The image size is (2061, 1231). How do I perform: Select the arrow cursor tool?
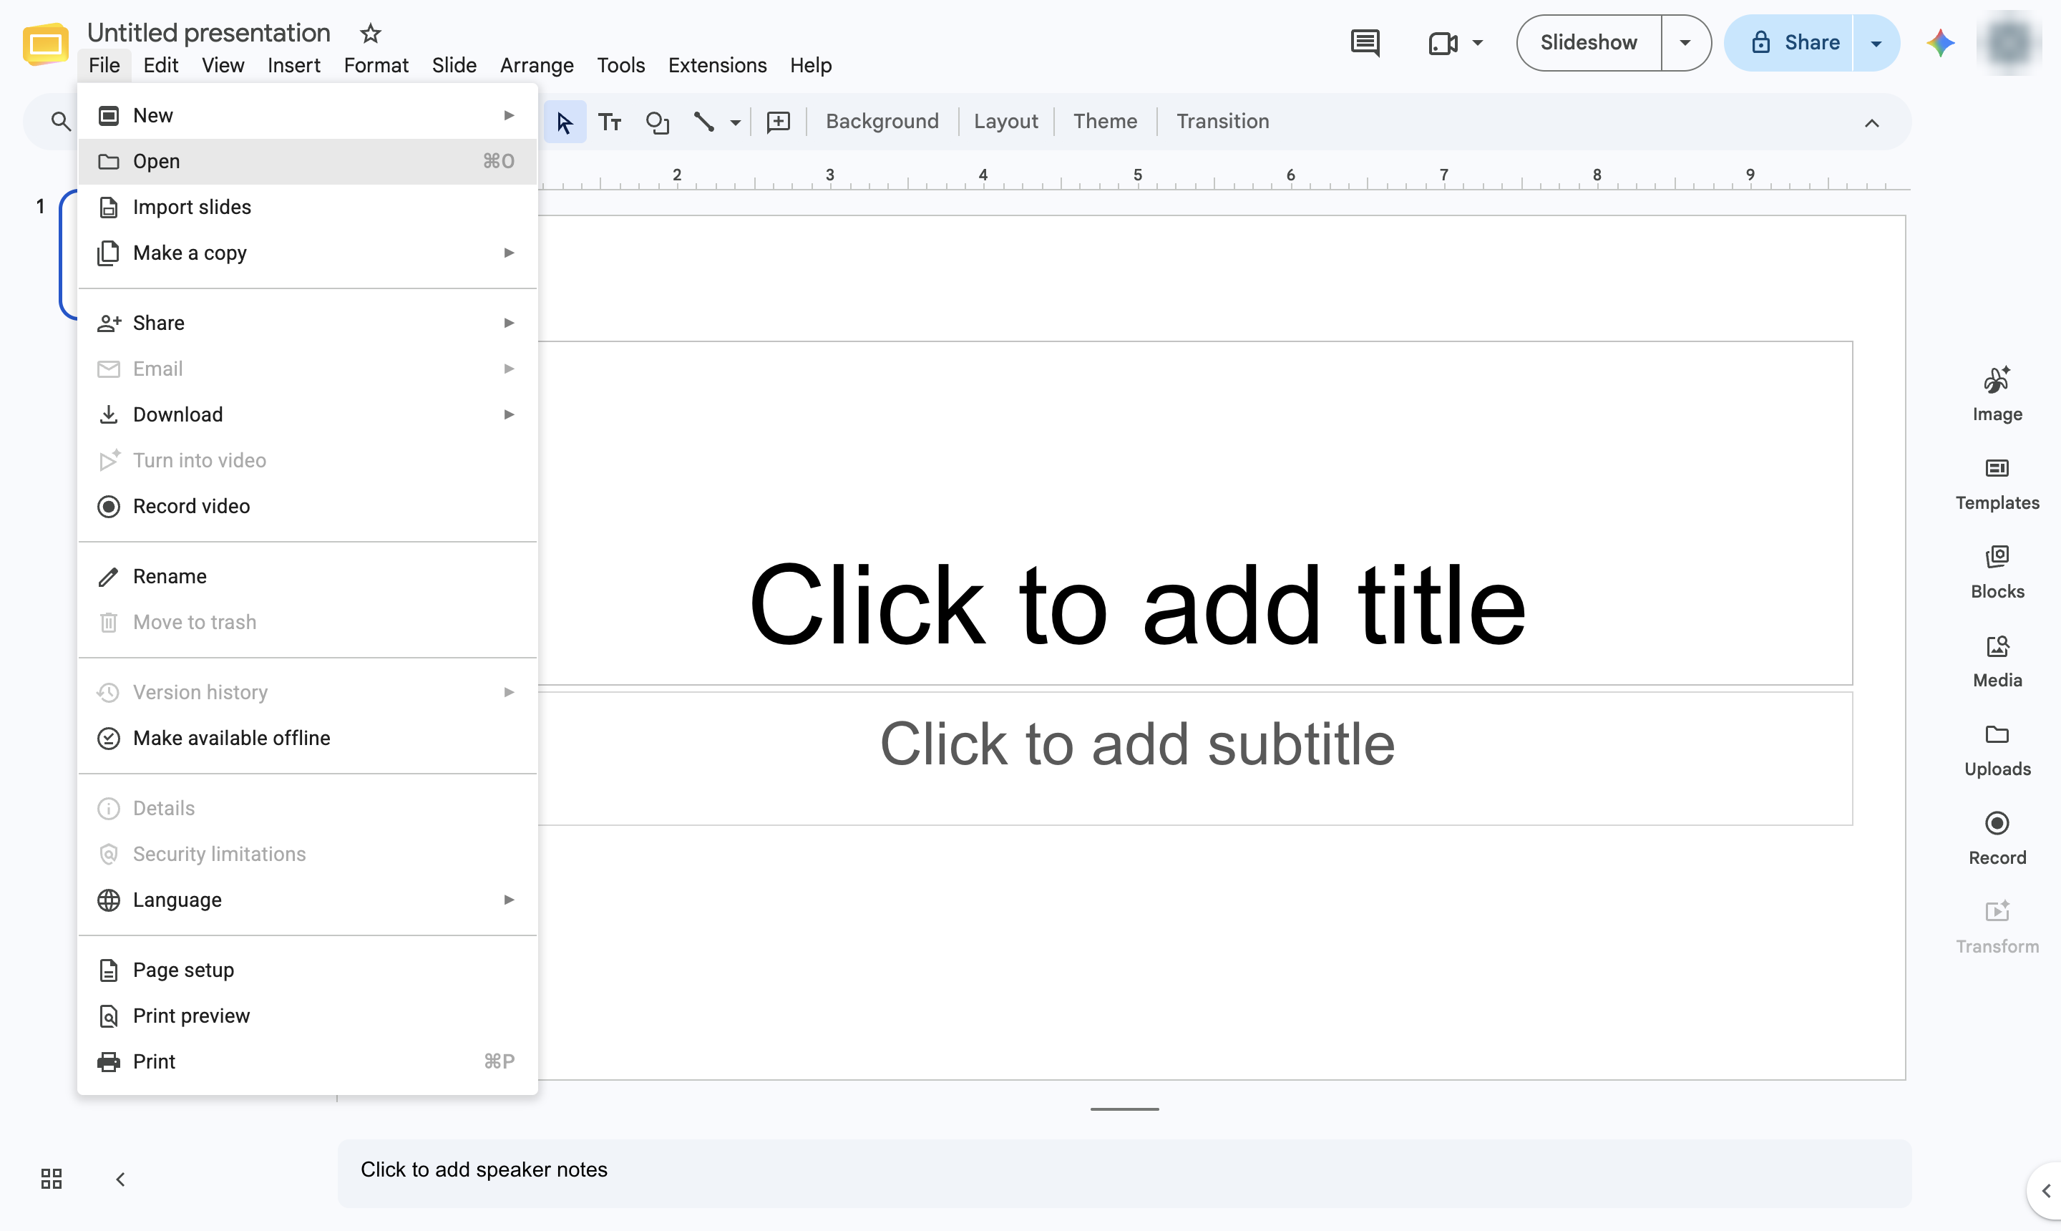pyautogui.click(x=565, y=122)
